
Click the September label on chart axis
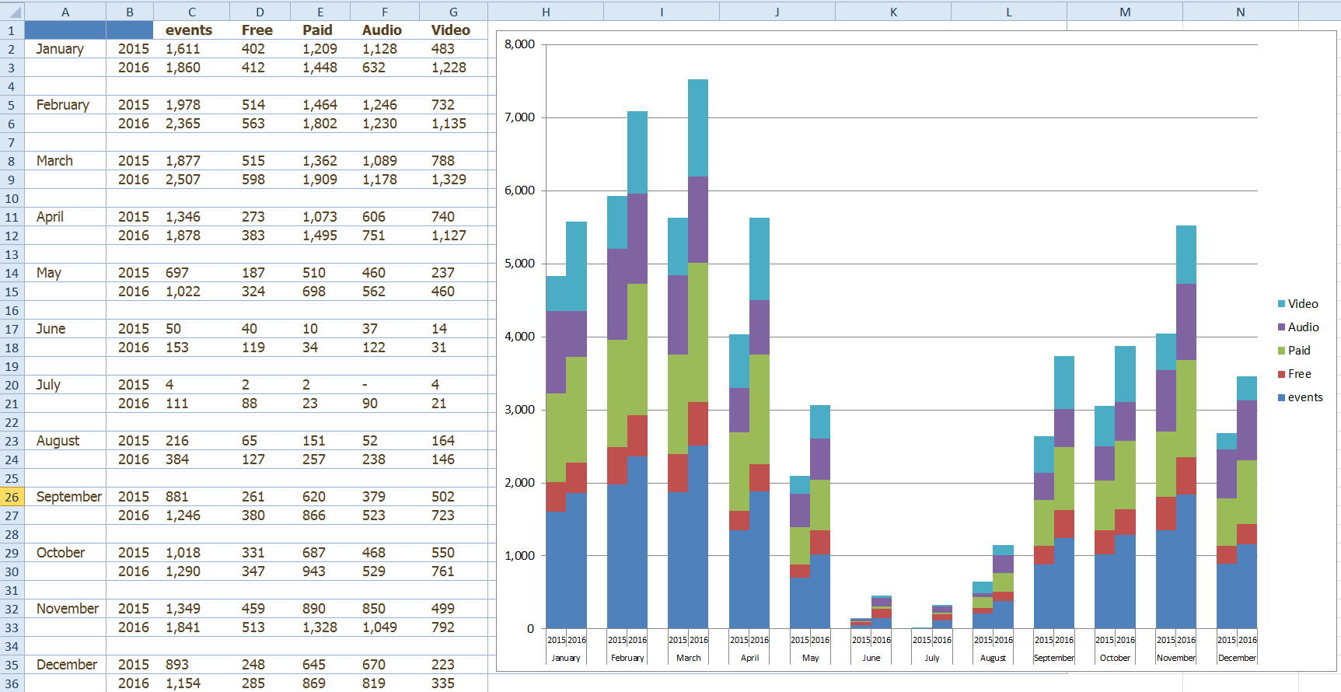[1053, 658]
